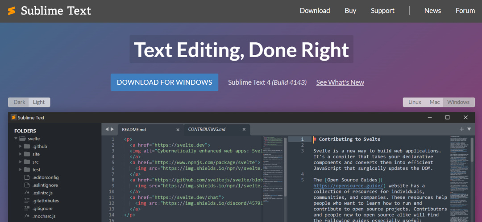Screen dimensions: 482x222
Task: Click line number 14 in left pane
Action: [111, 214]
